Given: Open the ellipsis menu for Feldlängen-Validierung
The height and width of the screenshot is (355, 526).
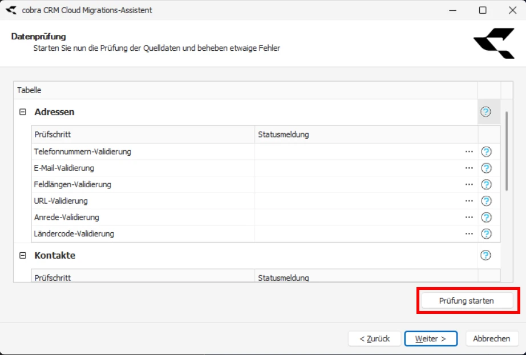Looking at the screenshot, I should (x=468, y=184).
